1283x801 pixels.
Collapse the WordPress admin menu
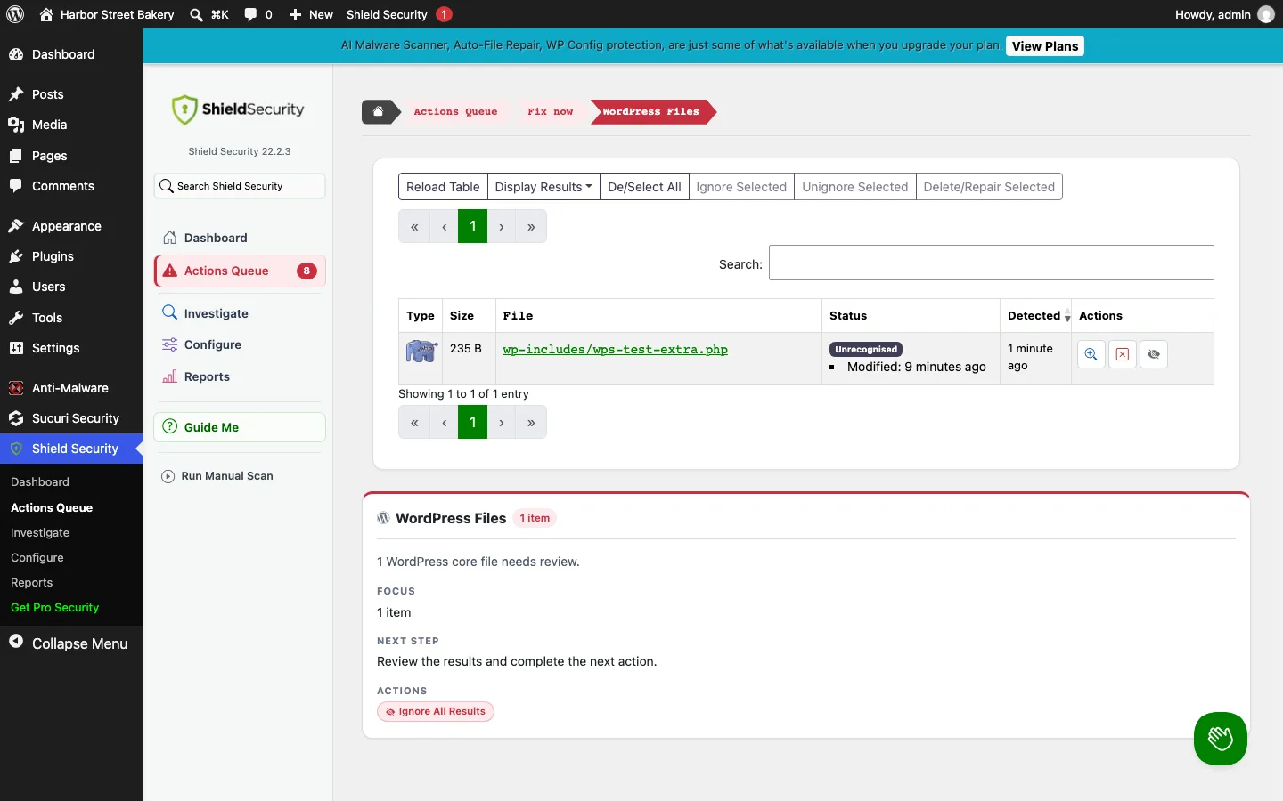click(x=69, y=643)
